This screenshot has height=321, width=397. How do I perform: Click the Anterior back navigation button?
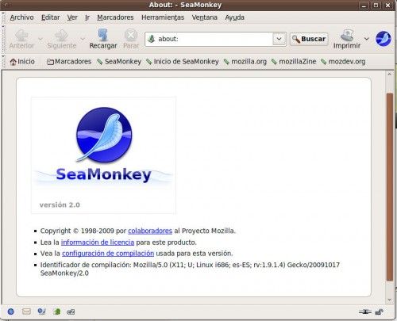(x=21, y=39)
